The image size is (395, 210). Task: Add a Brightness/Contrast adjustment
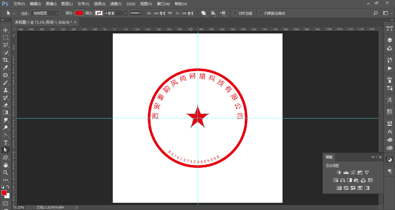pyautogui.click(x=339, y=172)
